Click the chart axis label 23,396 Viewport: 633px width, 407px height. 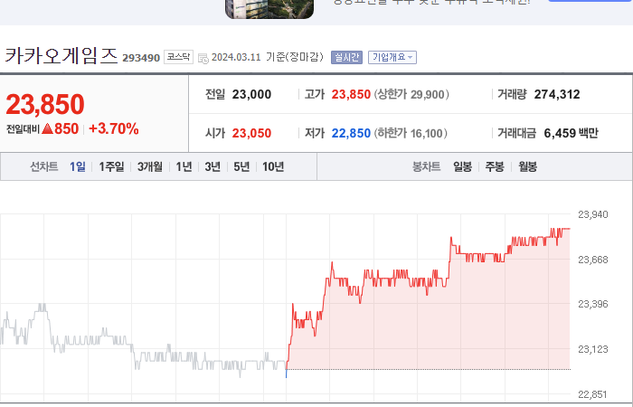click(x=592, y=304)
